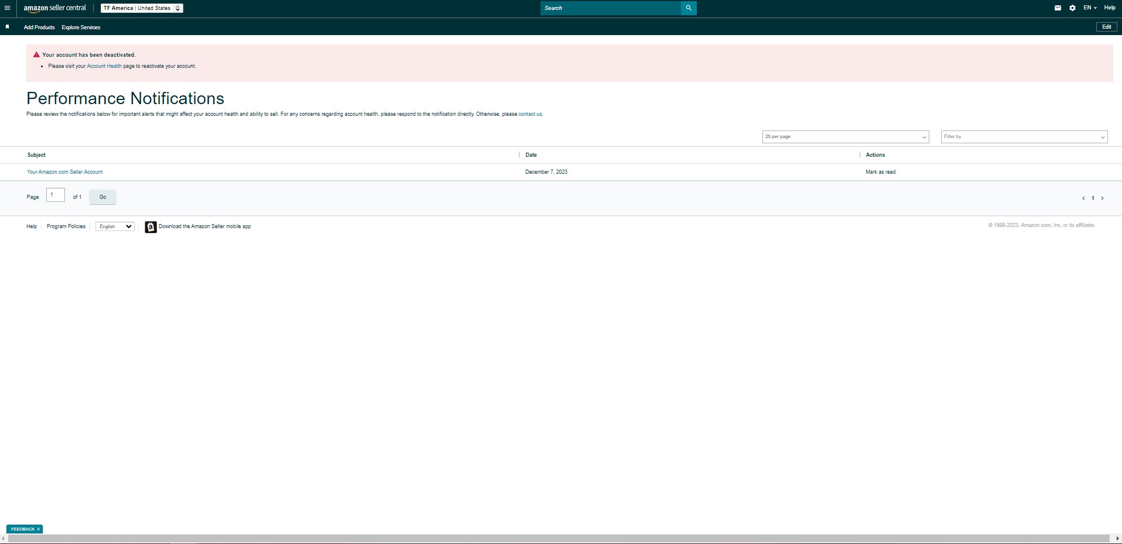Click the Go page button
The image size is (1122, 544).
pos(102,197)
